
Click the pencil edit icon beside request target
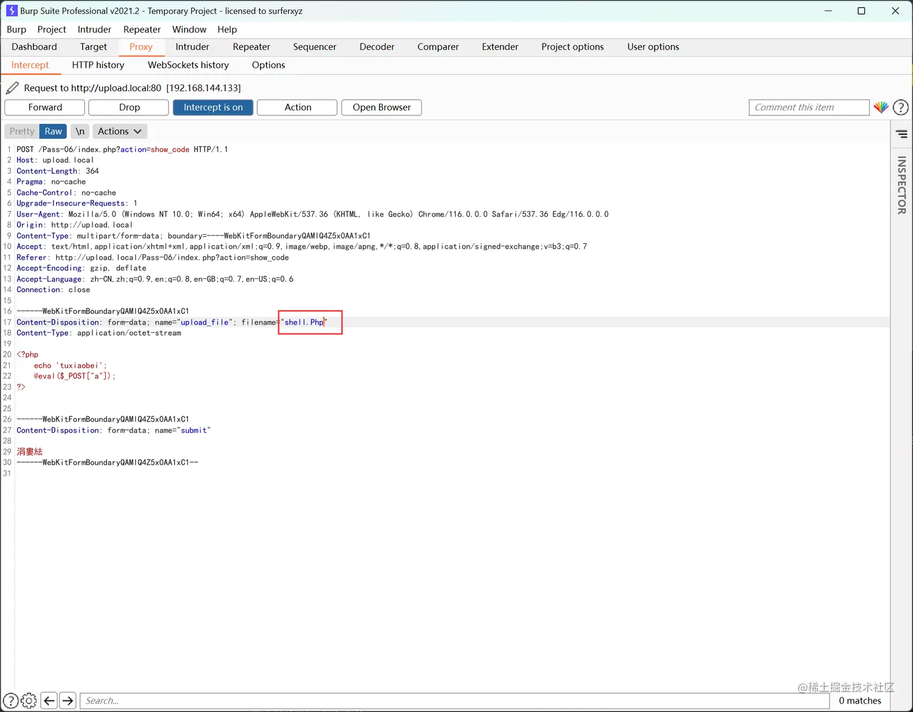[12, 88]
